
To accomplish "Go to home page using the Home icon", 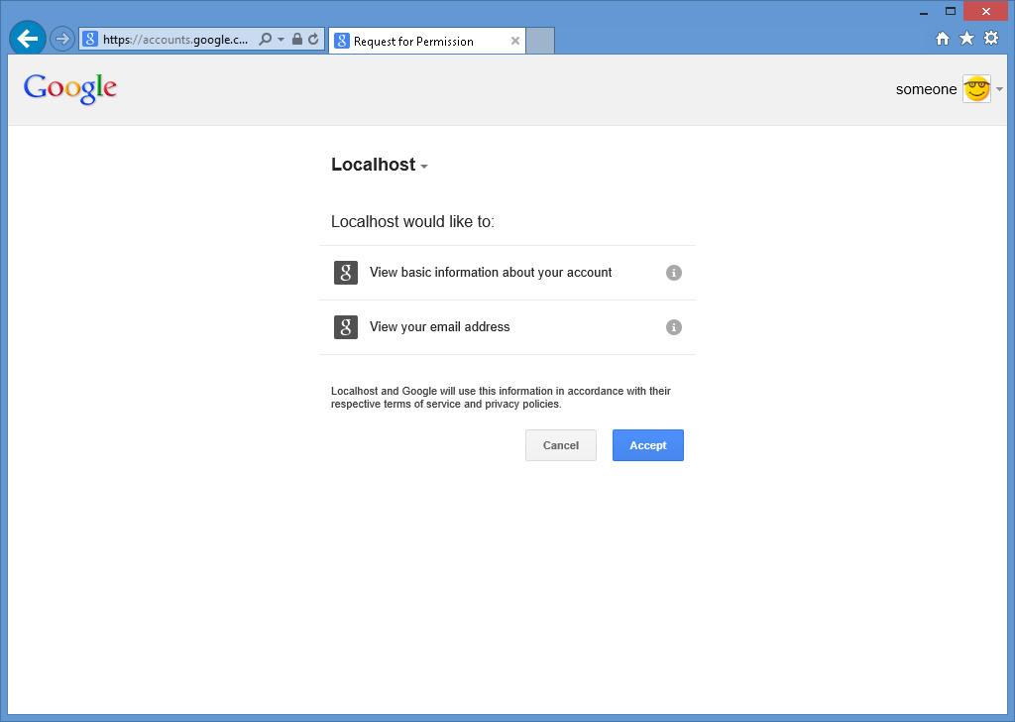I will click(942, 38).
